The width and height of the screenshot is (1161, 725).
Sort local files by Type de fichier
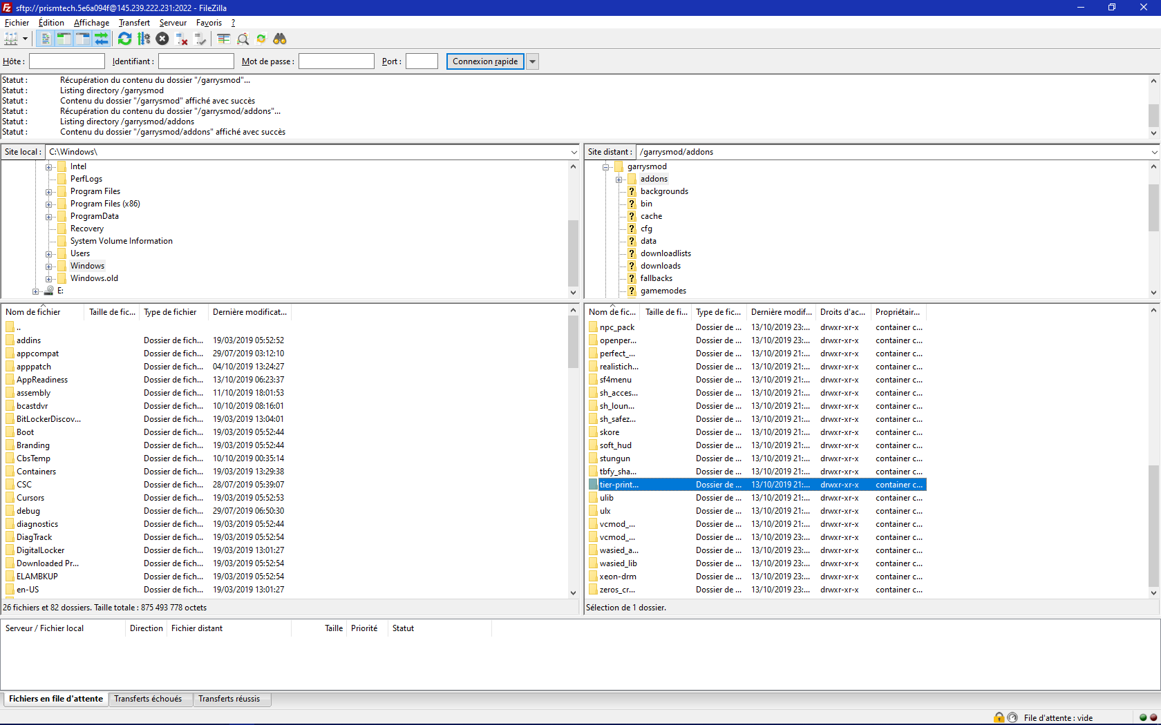coord(174,312)
